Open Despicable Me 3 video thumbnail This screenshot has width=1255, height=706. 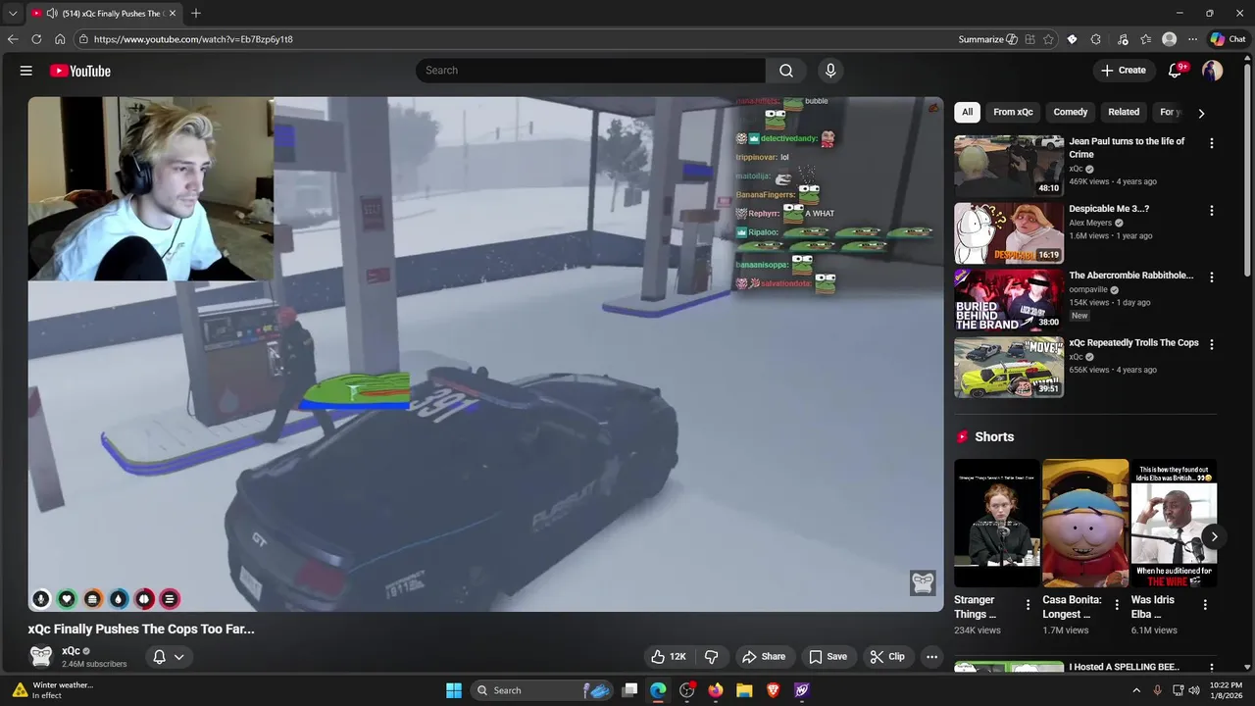[x=1009, y=233]
